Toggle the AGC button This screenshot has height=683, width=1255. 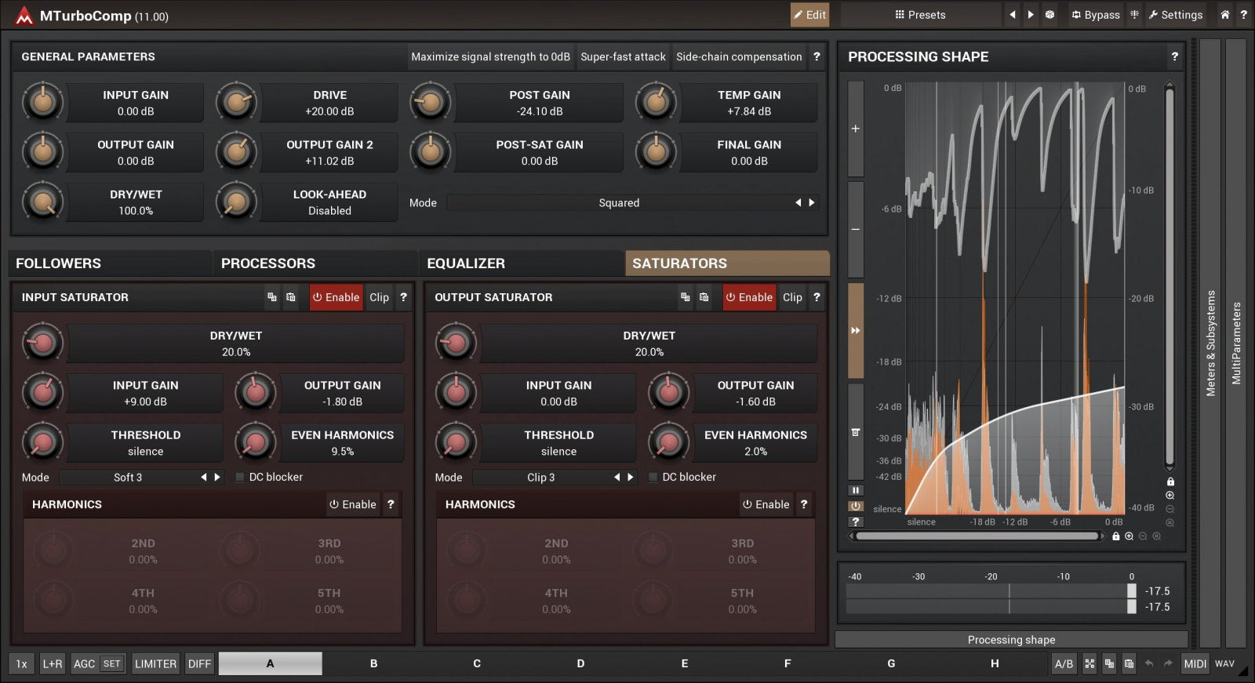84,663
